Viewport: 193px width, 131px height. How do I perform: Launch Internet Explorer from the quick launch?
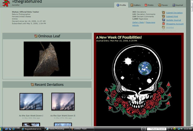(x=14, y=129)
